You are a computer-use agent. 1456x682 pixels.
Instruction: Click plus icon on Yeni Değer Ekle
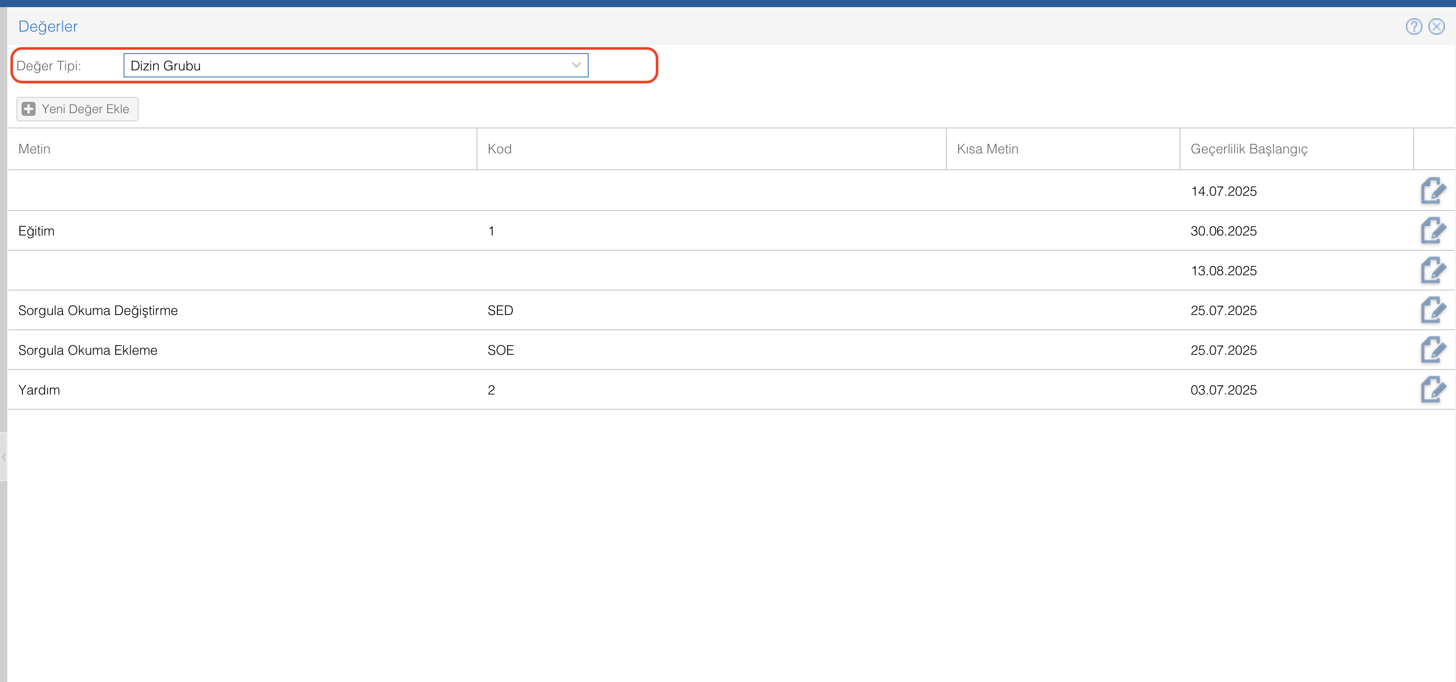29,109
